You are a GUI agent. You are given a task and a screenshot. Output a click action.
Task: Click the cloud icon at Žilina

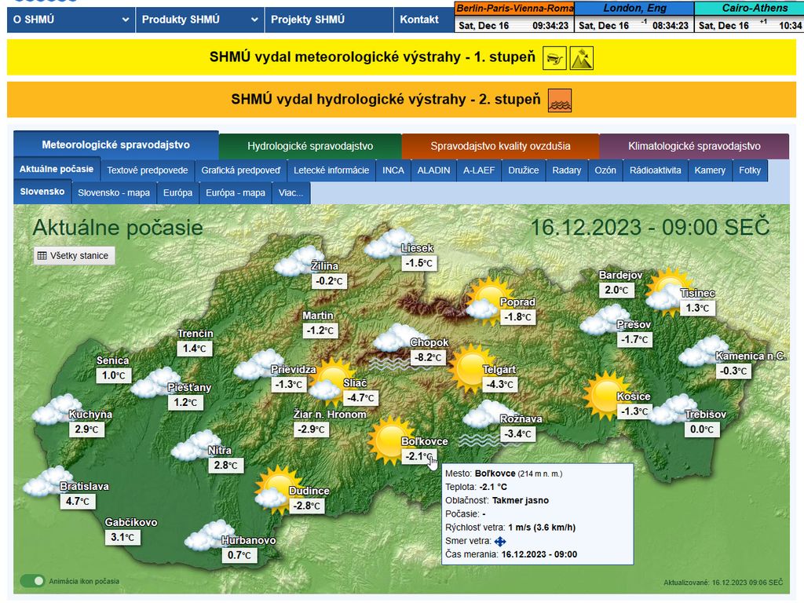tap(294, 261)
